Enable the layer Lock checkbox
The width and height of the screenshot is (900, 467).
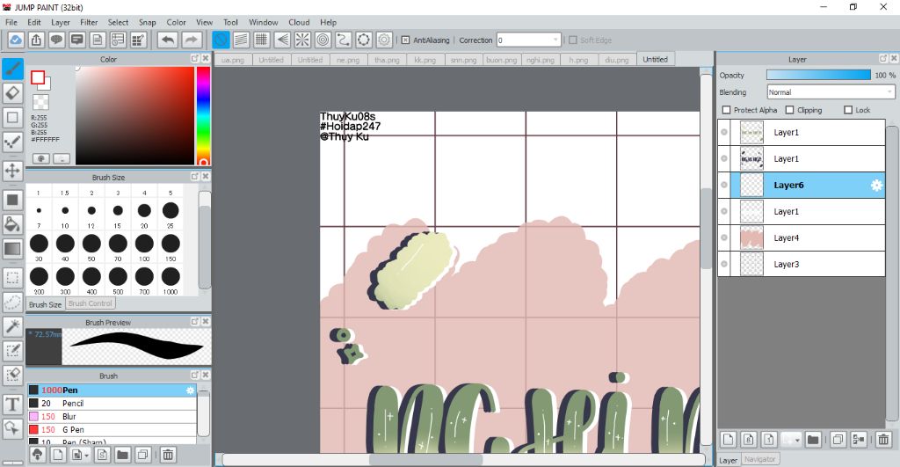[x=848, y=110]
